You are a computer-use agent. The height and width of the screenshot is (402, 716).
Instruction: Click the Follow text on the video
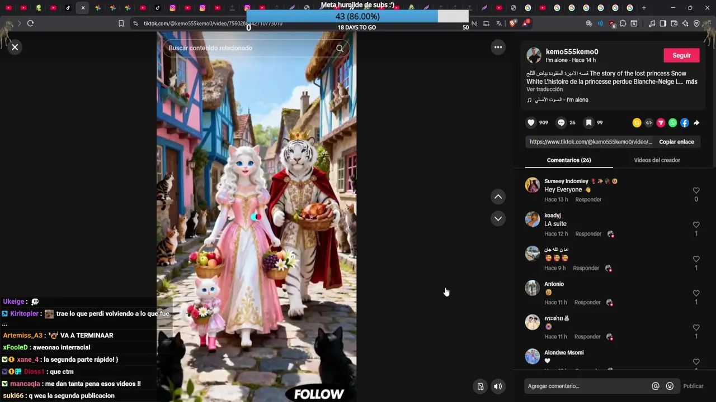(x=319, y=394)
